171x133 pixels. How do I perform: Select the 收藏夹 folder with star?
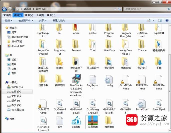[x=60, y=63]
